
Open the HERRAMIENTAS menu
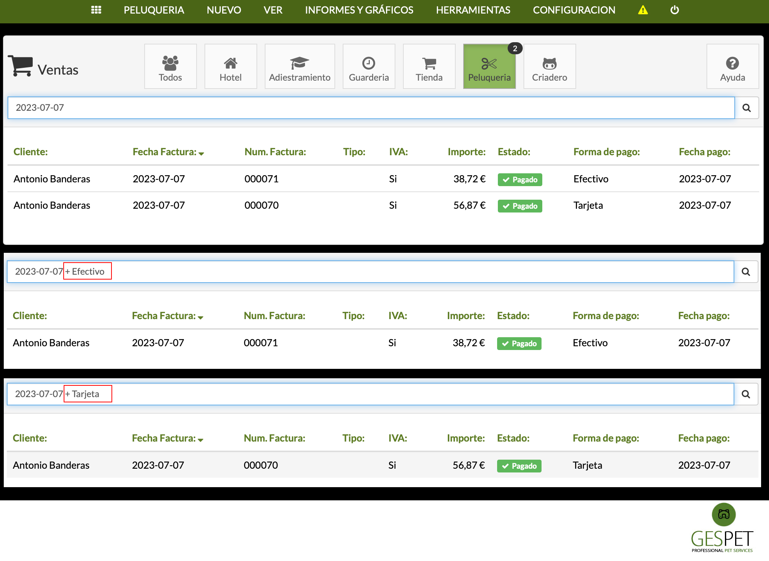(473, 10)
